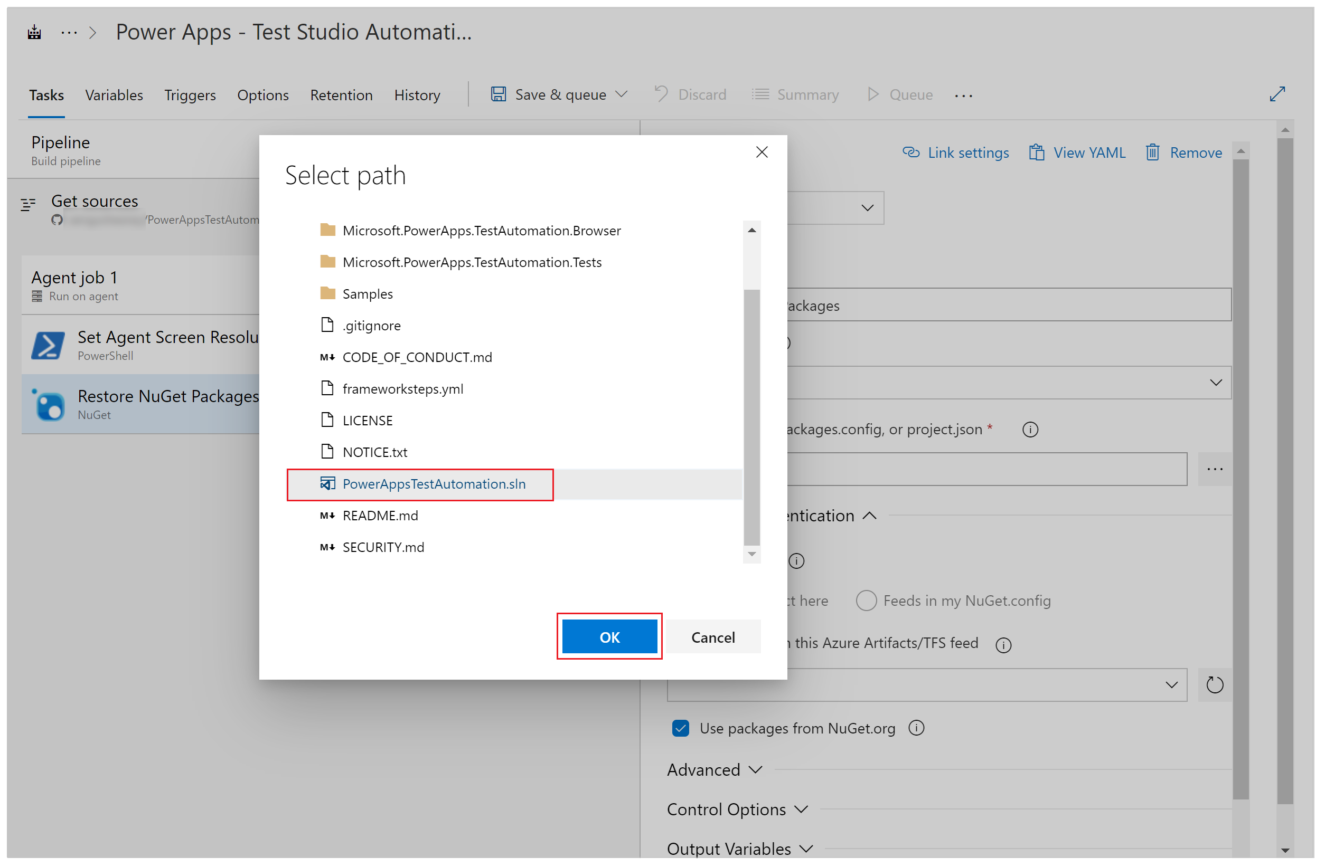
Task: Open Microsoft.PowerApps.TestAutomation.Browser folder
Action: [x=480, y=230]
